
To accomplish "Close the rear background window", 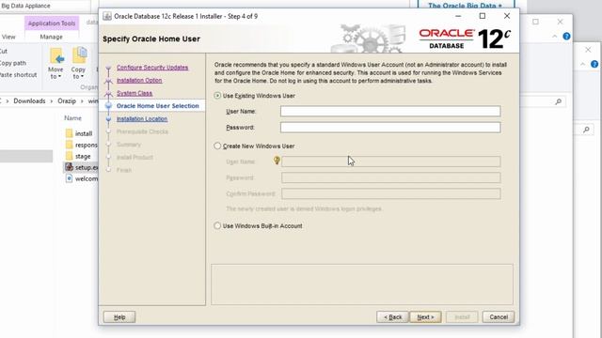I will 588,50.
